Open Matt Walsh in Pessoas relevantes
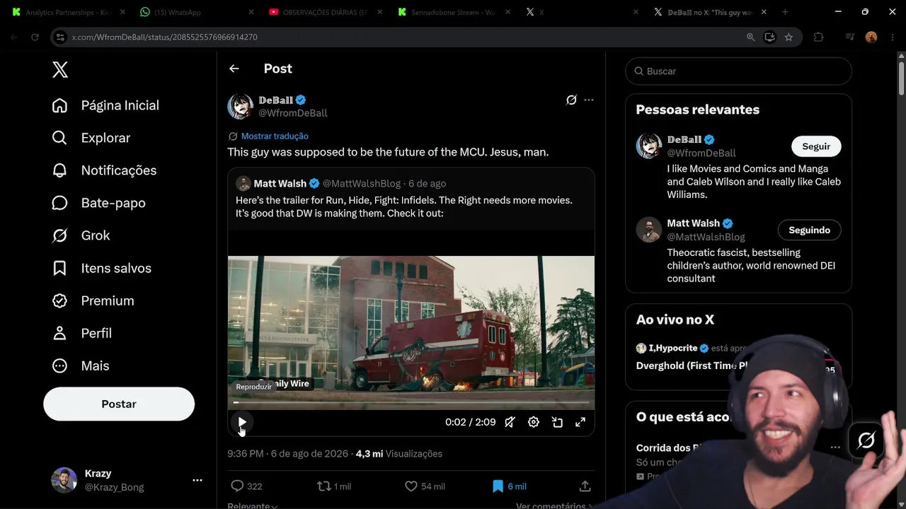This screenshot has width=906, height=509. [693, 223]
